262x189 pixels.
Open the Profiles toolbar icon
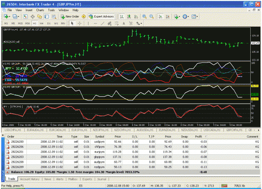click(x=15, y=16)
